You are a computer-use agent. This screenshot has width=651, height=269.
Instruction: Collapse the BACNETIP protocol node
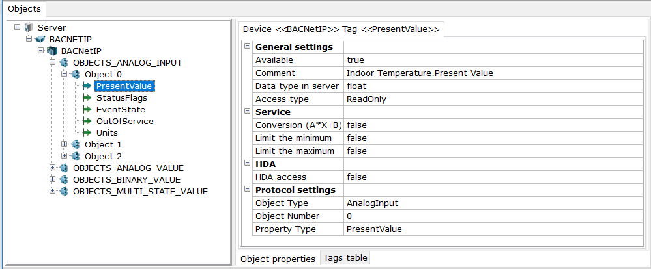click(x=29, y=38)
